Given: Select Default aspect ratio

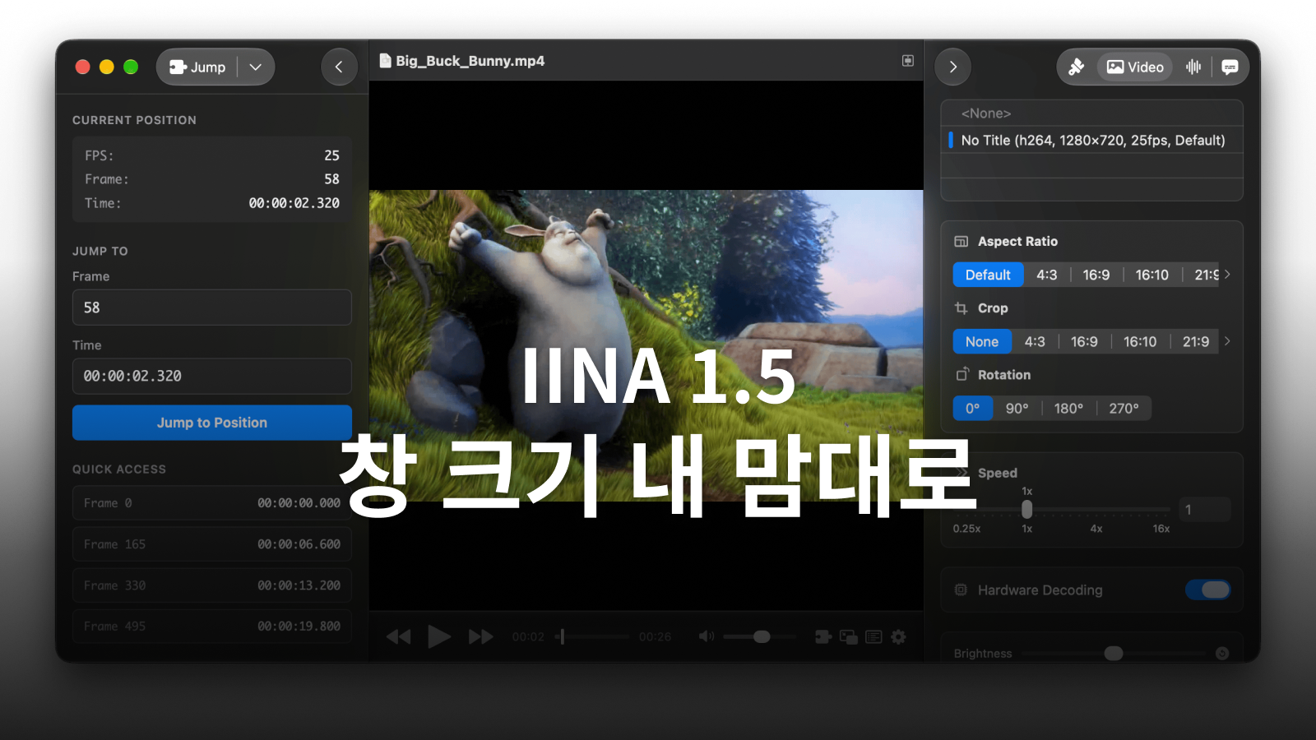Looking at the screenshot, I should click(x=988, y=275).
